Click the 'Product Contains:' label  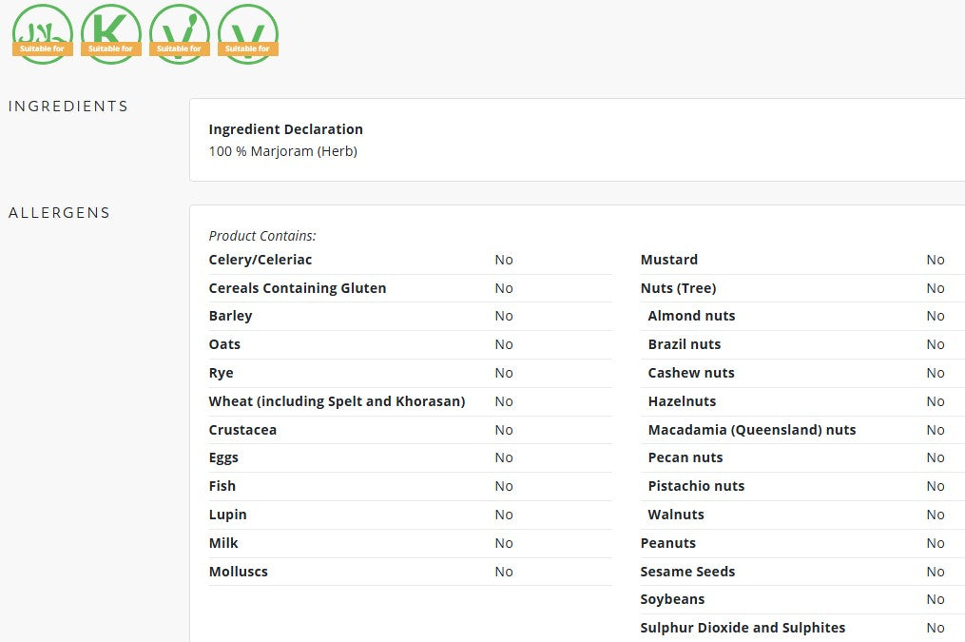click(x=262, y=236)
